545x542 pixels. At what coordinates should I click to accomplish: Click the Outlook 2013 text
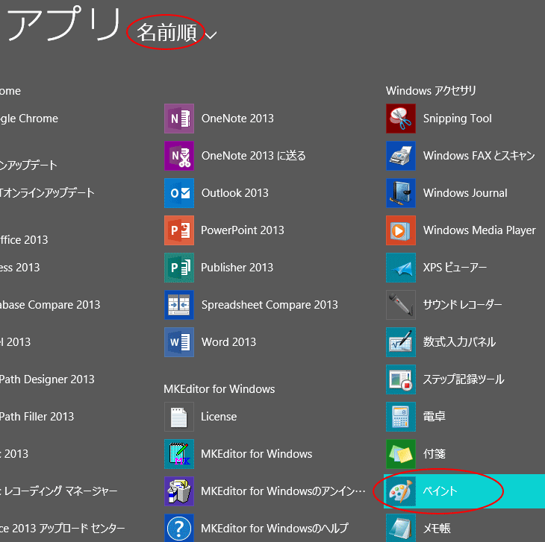click(x=235, y=193)
